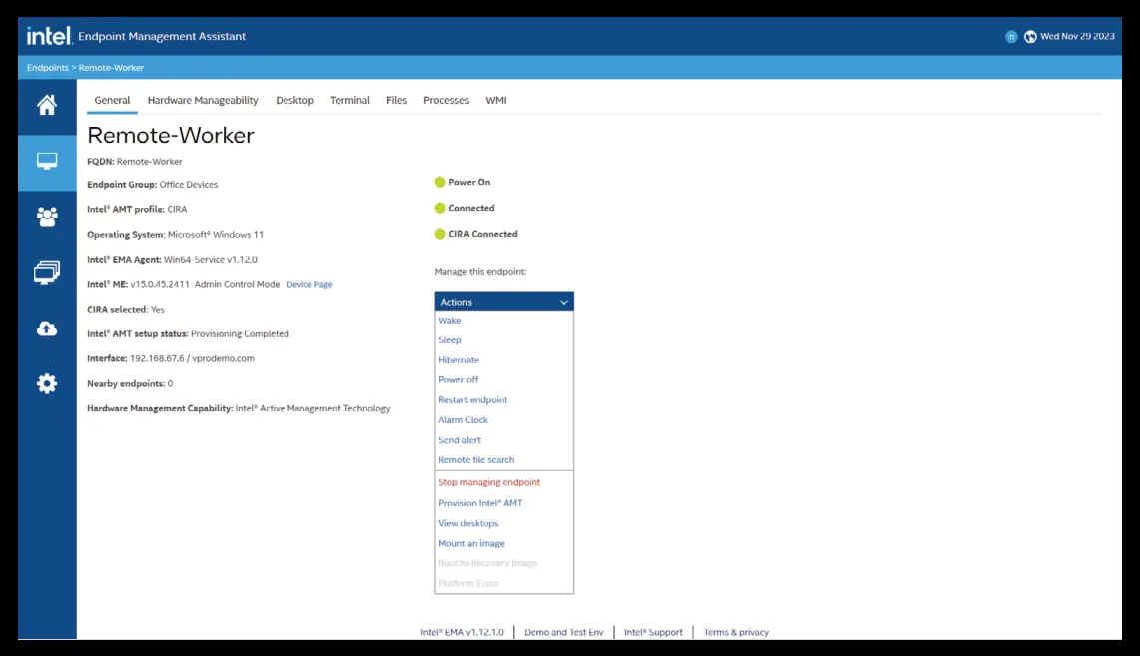
Task: Click the Office Devices endpoint group value
Action: pyautogui.click(x=189, y=185)
